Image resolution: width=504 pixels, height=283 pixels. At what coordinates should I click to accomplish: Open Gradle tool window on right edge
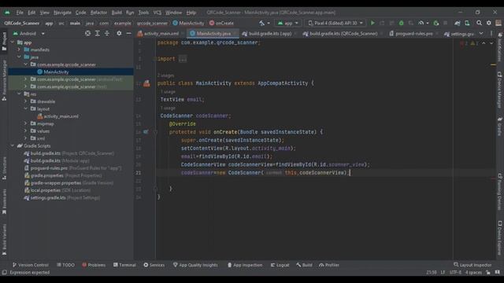click(x=499, y=126)
